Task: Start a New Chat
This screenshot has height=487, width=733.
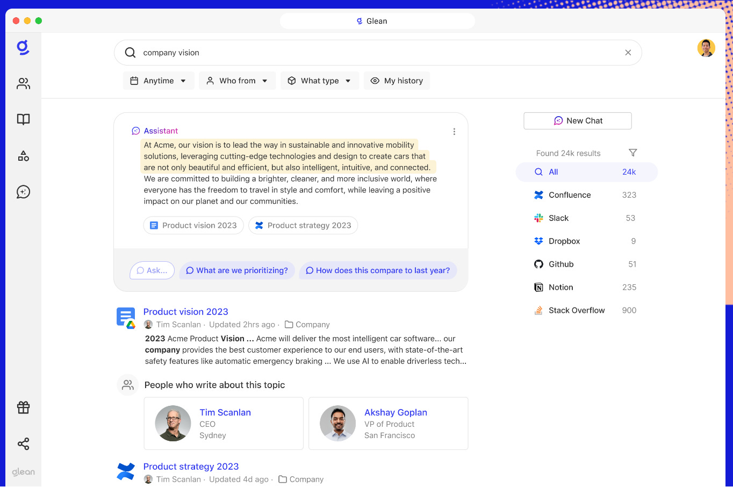Action: click(x=578, y=121)
